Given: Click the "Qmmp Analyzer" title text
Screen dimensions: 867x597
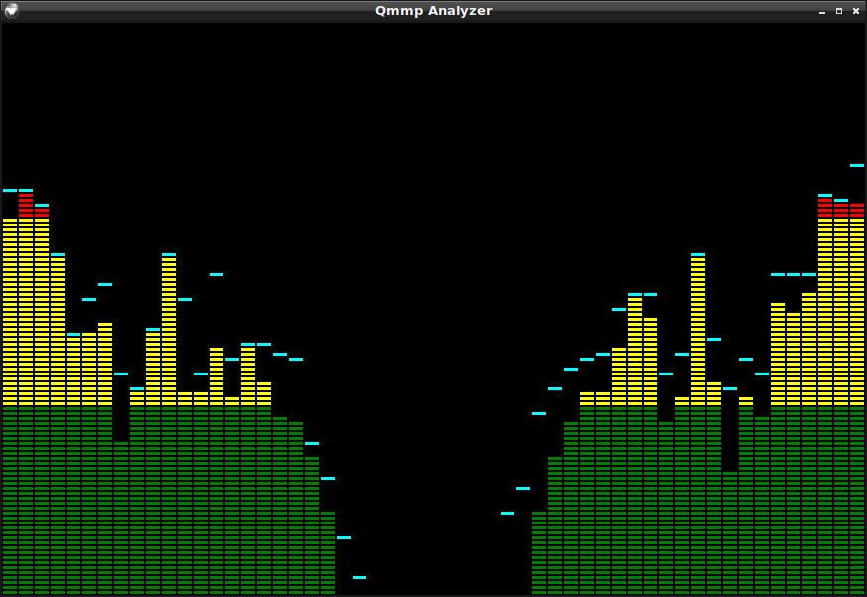Looking at the screenshot, I should coord(433,11).
